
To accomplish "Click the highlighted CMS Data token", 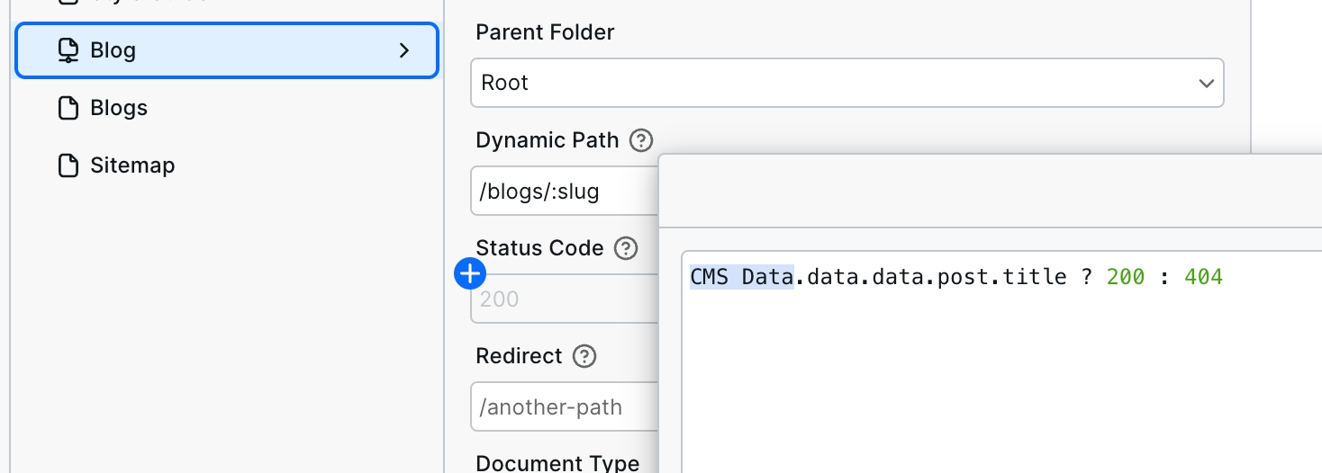I will point(742,277).
